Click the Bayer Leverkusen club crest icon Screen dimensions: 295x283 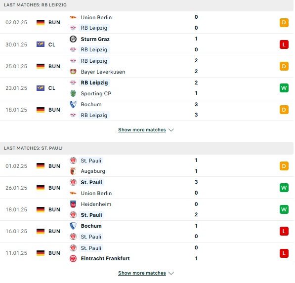(73, 72)
